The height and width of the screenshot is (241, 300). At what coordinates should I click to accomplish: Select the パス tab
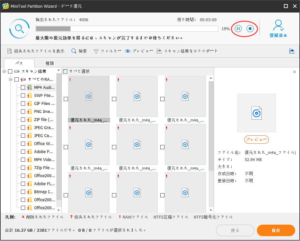[x=19, y=63]
